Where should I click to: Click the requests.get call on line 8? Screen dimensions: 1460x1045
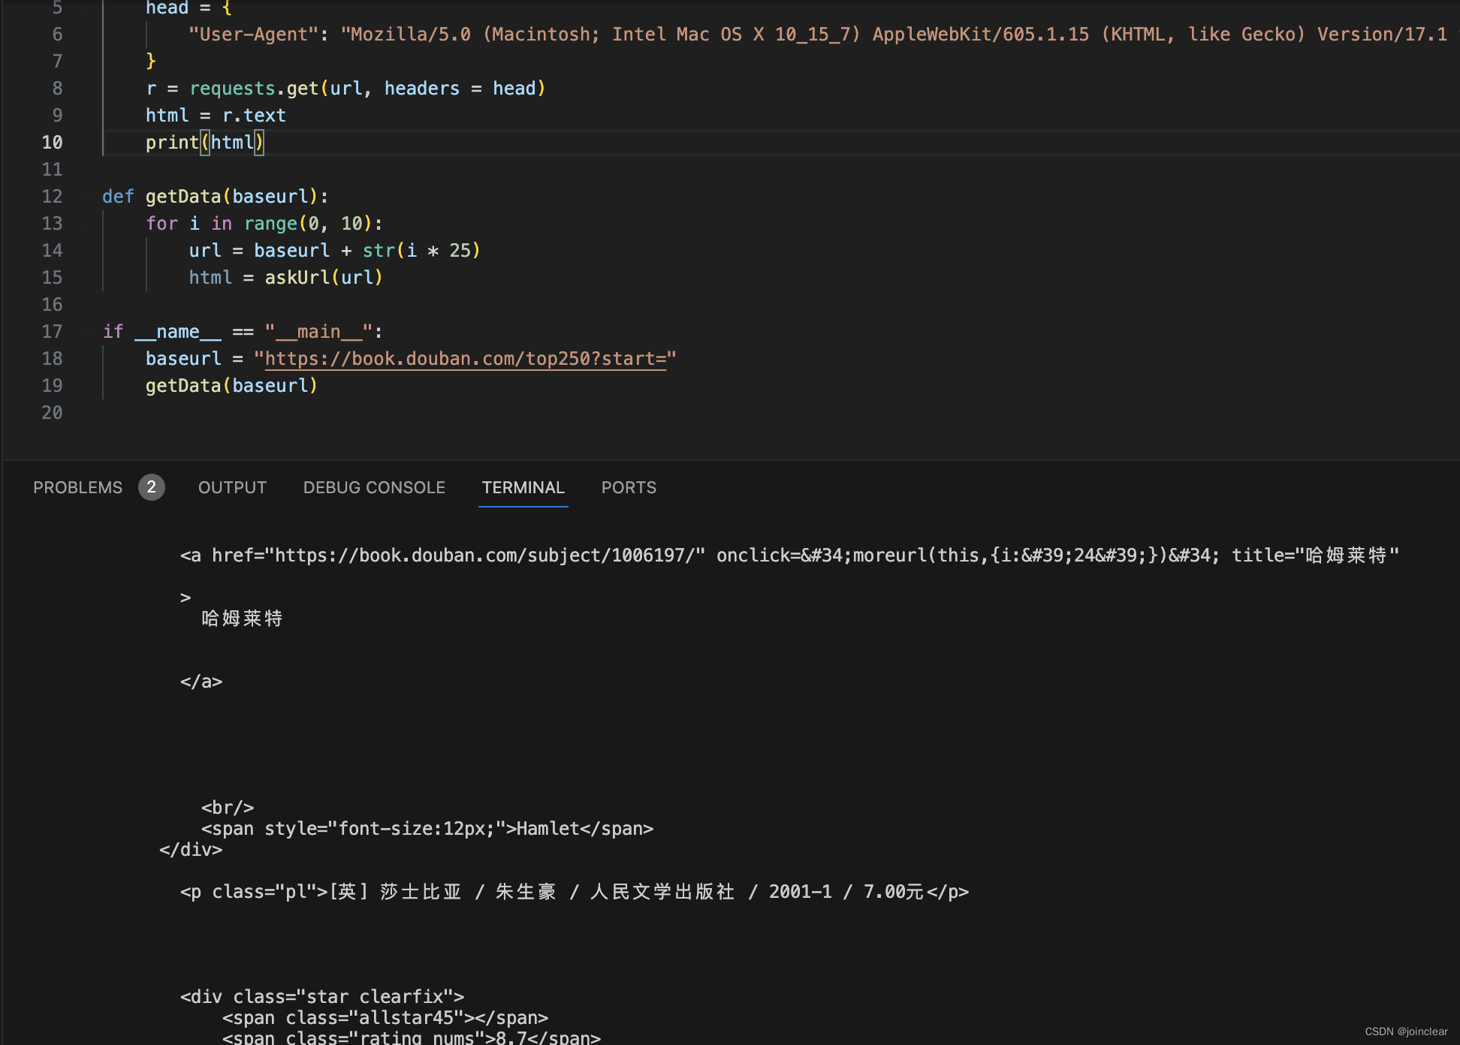345,89
